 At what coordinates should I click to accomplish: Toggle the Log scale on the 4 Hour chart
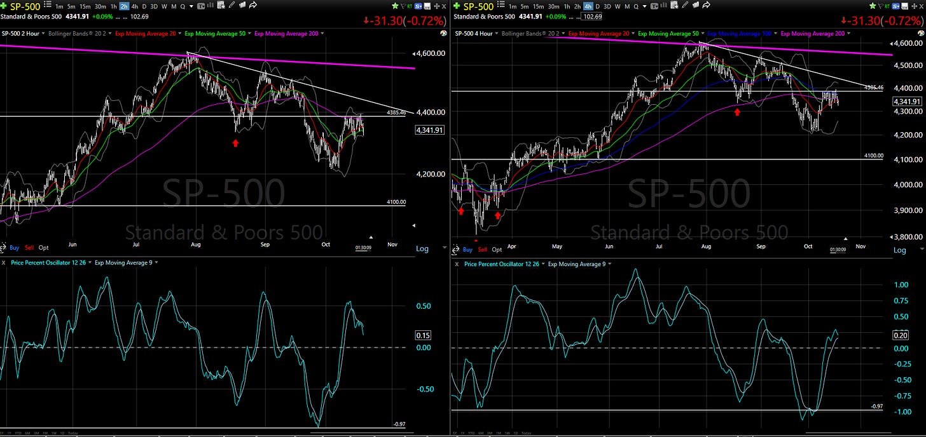[x=900, y=250]
